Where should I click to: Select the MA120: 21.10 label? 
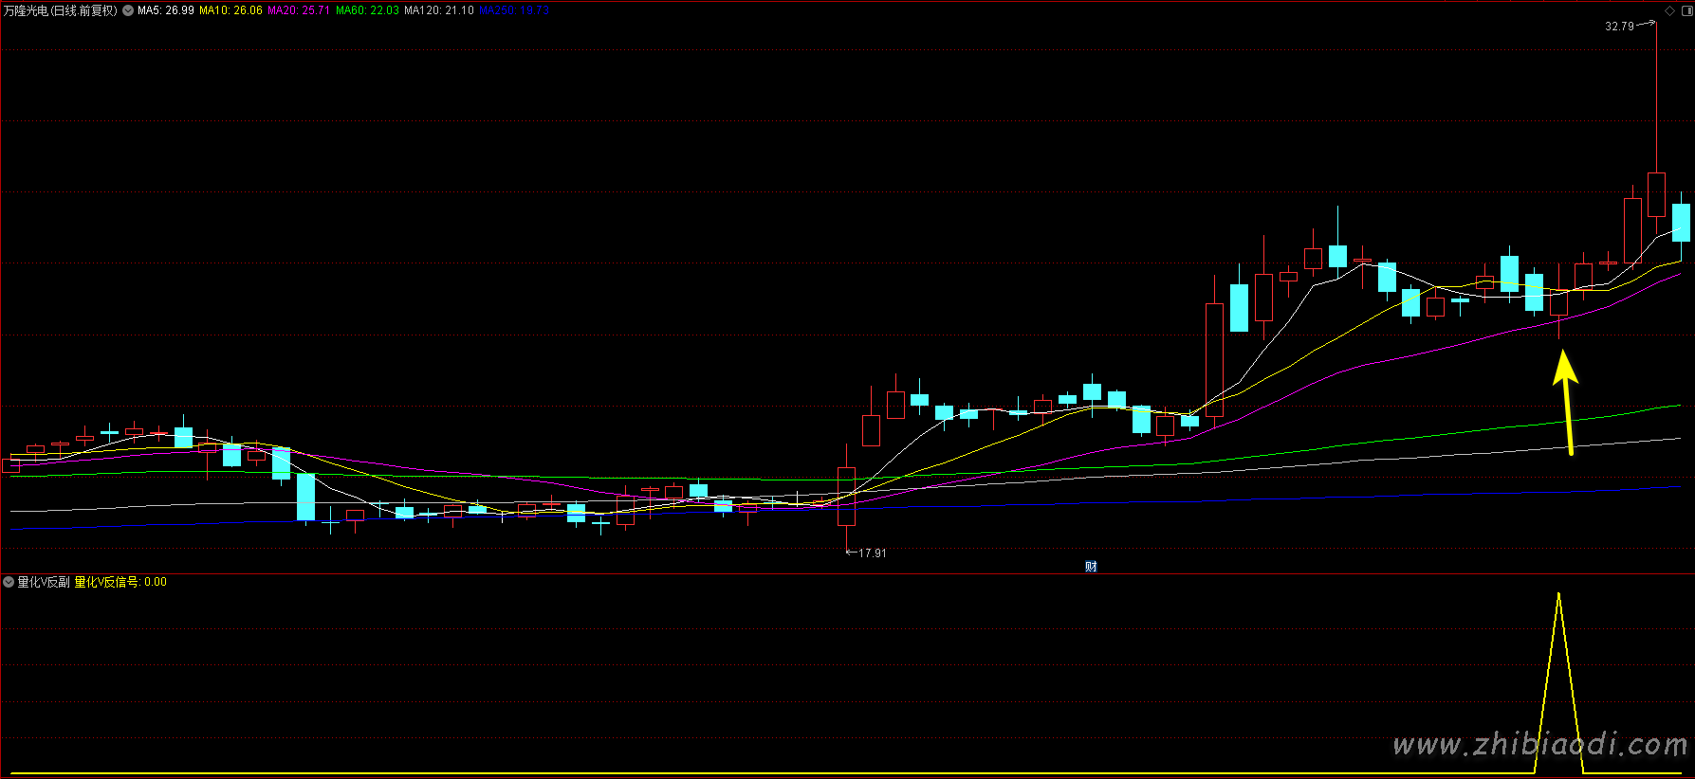pos(438,10)
